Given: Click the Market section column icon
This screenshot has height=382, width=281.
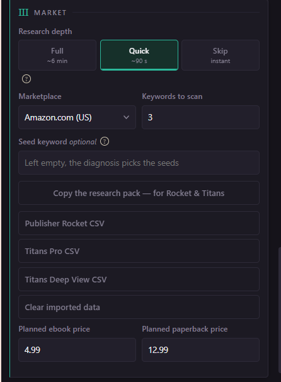Looking at the screenshot, I should pyautogui.click(x=23, y=13).
